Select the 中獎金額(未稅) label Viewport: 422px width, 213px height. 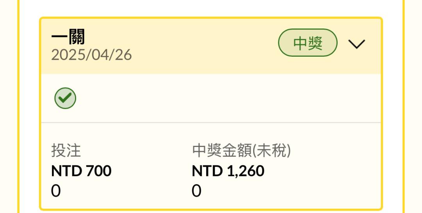241,150
